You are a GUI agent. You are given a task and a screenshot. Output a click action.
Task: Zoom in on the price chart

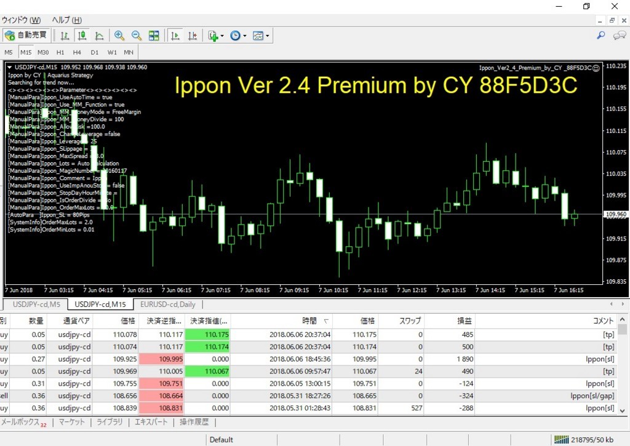[120, 36]
